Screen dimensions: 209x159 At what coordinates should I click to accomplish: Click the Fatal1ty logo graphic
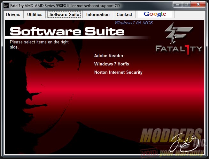tap(179, 39)
